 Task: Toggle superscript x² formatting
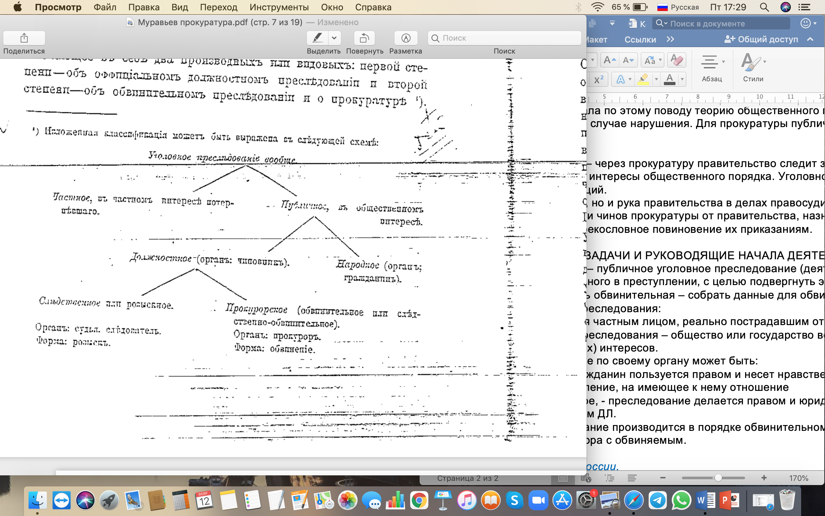pyautogui.click(x=598, y=80)
